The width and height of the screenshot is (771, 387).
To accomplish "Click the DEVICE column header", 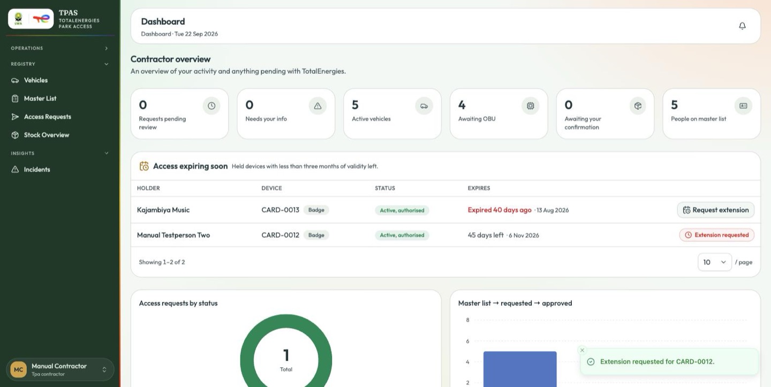I will 271,188.
